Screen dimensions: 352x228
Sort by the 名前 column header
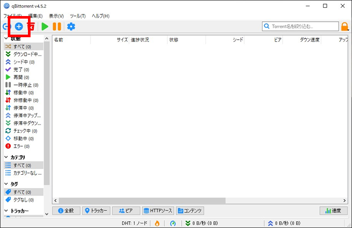tap(71, 40)
